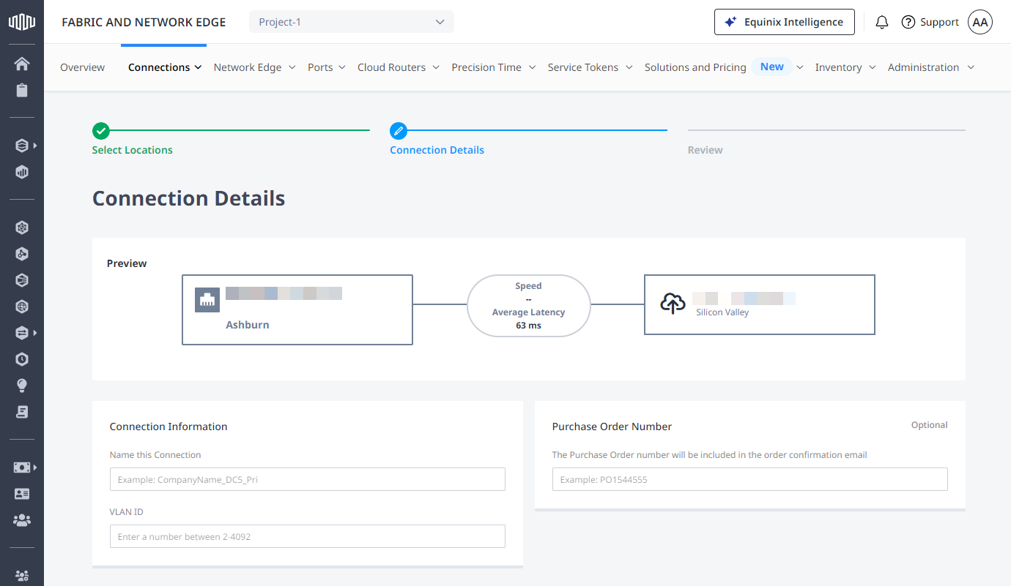The image size is (1011, 586).
Task: Expand the Inventory menu
Action: (845, 67)
